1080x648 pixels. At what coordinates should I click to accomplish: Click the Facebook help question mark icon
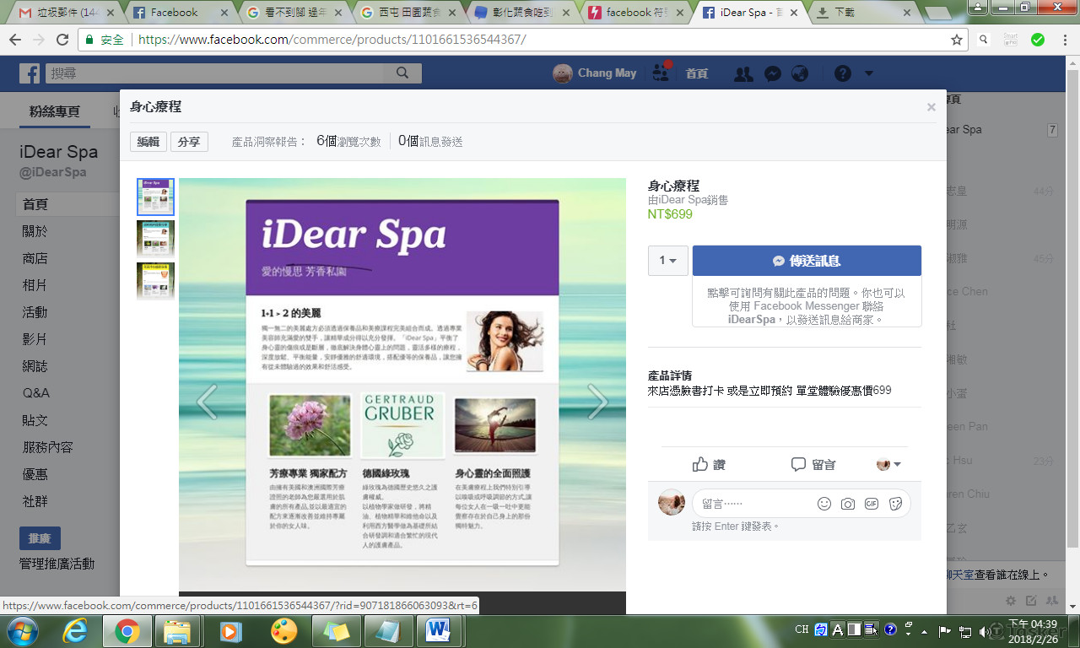click(842, 74)
